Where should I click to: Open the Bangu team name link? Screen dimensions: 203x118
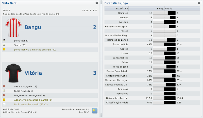pos(33,27)
